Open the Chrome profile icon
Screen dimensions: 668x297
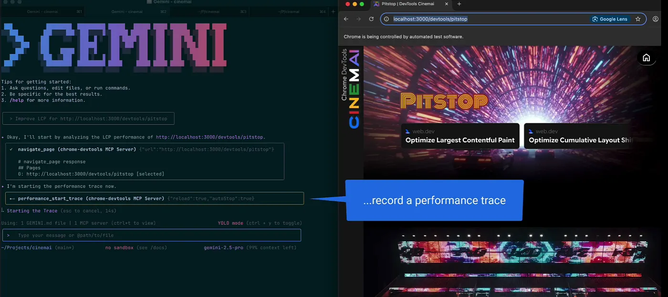click(656, 19)
